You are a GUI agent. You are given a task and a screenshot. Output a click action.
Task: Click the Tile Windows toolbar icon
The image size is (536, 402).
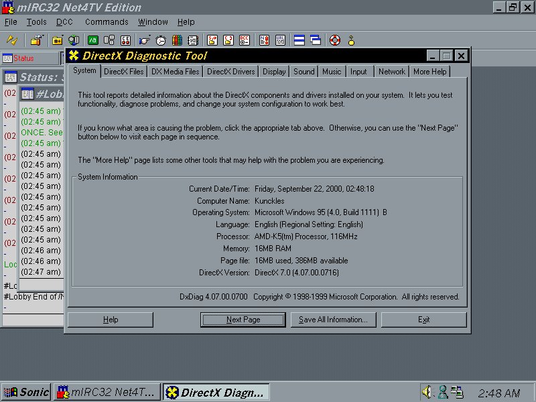(x=299, y=40)
